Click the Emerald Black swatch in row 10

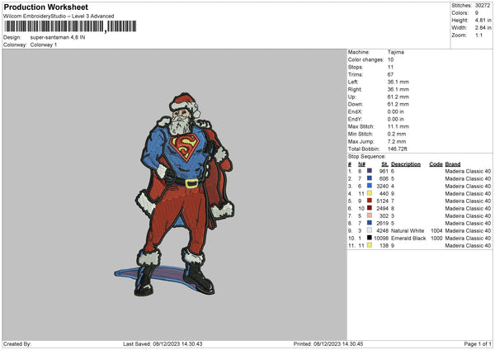click(370, 238)
